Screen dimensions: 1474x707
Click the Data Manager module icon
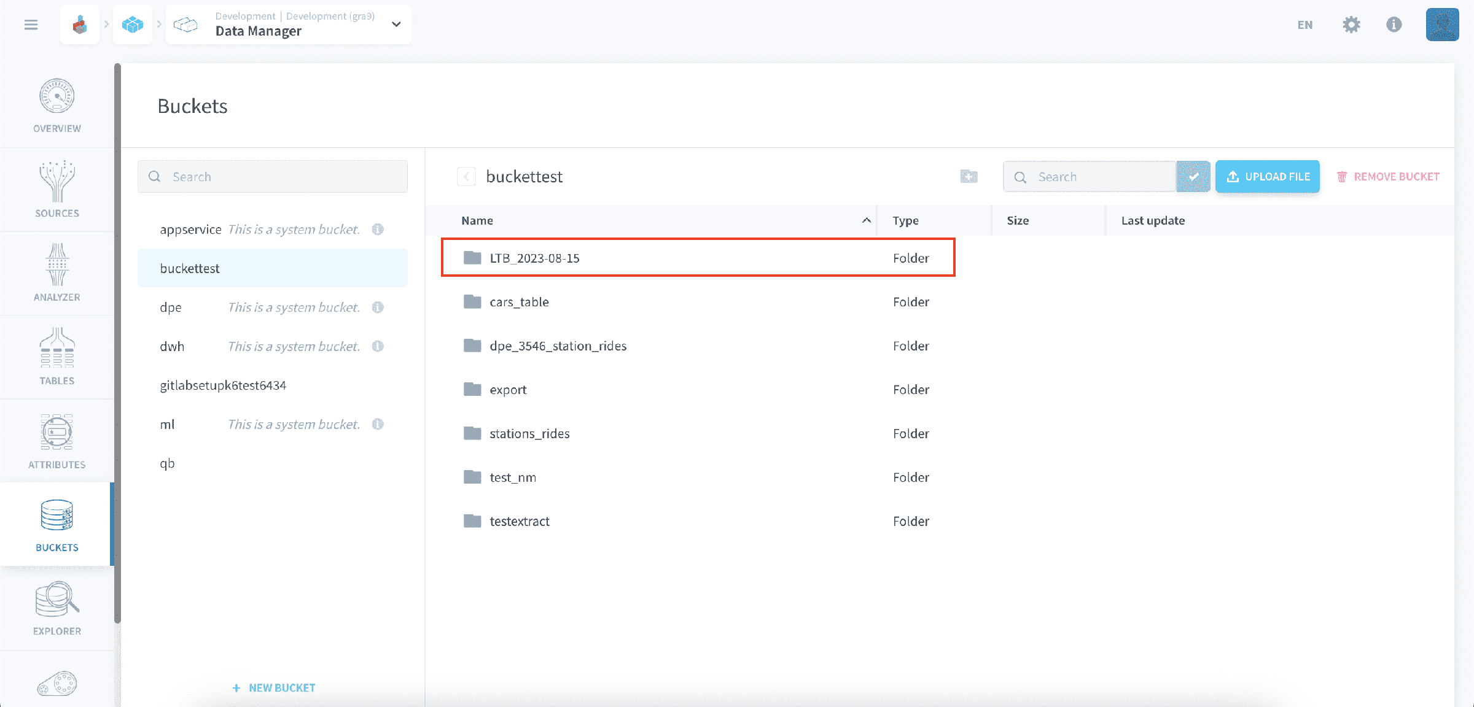(185, 25)
